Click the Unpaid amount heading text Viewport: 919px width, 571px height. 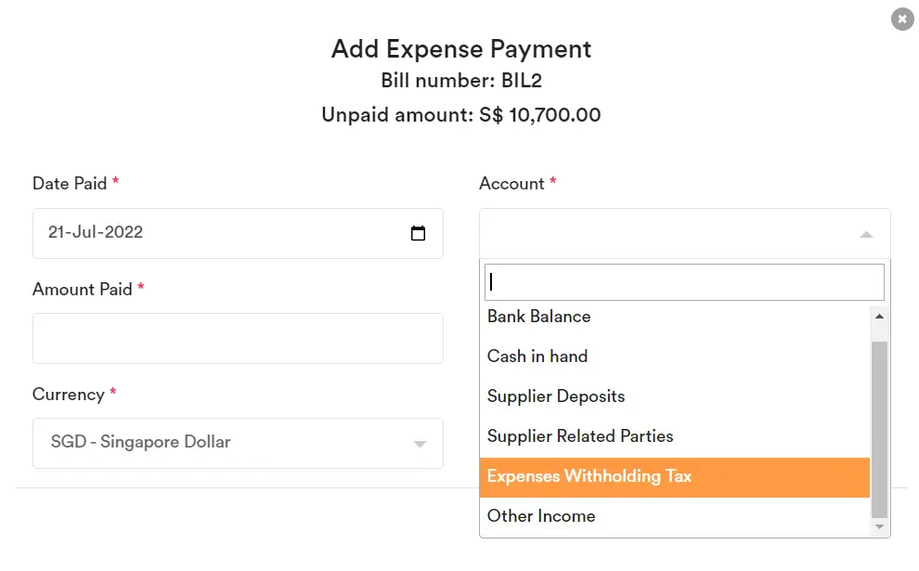click(x=460, y=115)
